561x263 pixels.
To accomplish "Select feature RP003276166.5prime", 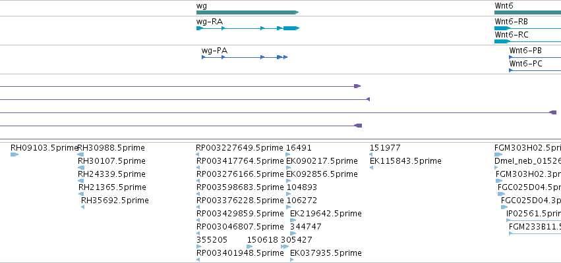I will coord(198,181).
